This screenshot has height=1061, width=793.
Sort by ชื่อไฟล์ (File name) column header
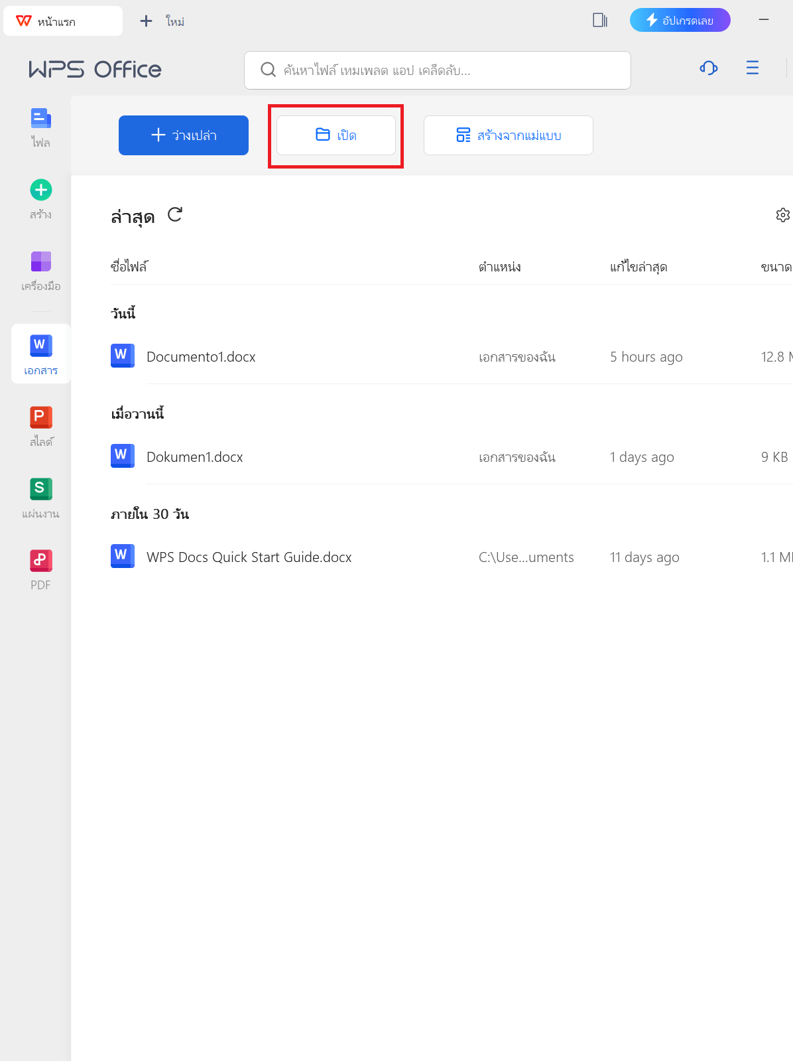(x=129, y=267)
